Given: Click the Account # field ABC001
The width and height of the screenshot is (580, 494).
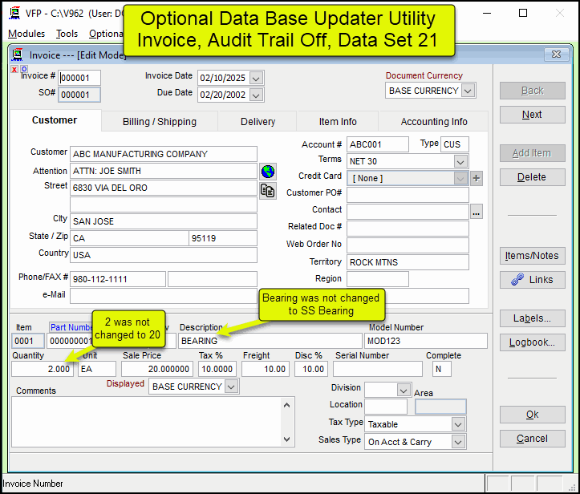Looking at the screenshot, I should point(378,144).
